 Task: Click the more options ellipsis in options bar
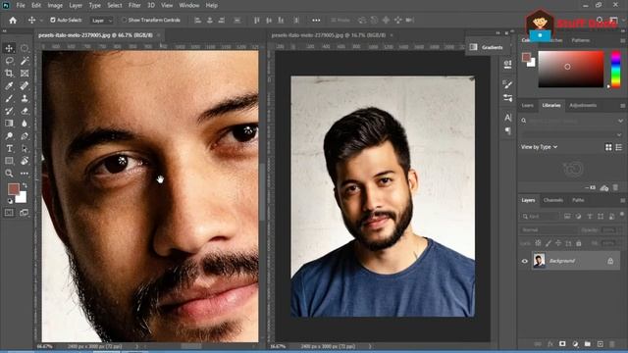click(x=316, y=20)
